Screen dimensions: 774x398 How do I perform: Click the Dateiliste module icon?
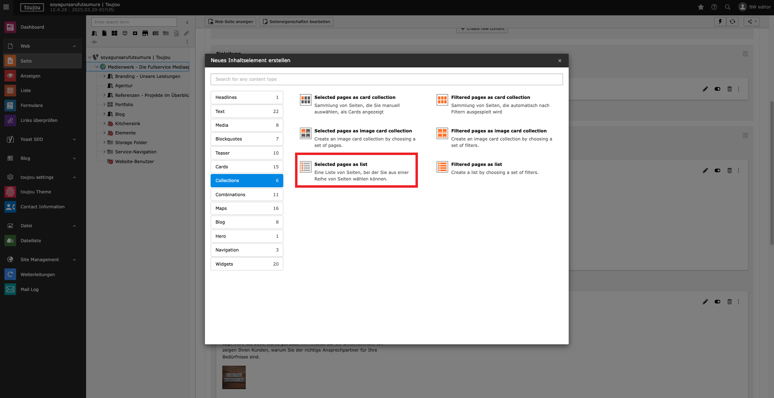click(10, 241)
